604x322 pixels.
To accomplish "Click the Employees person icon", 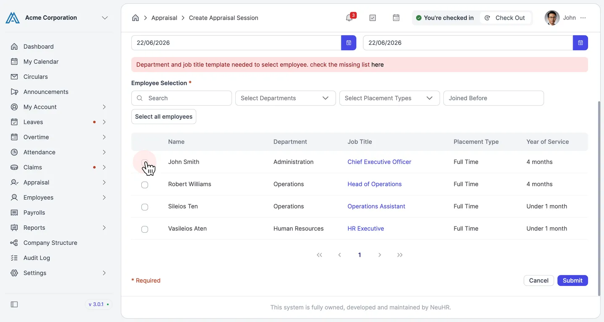I will coord(14,197).
